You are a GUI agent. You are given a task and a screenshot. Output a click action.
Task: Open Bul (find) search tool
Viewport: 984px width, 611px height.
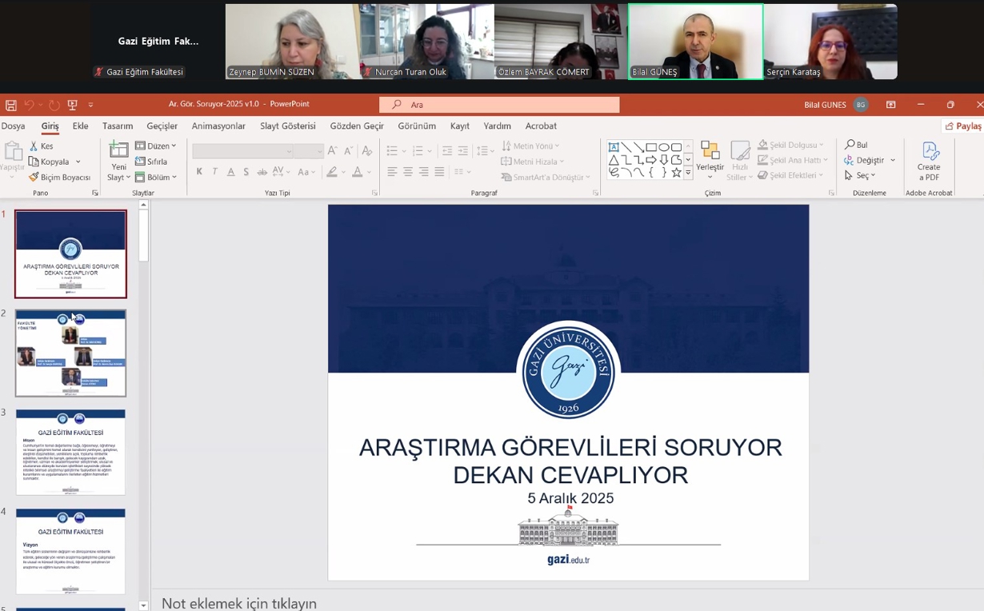[856, 145]
